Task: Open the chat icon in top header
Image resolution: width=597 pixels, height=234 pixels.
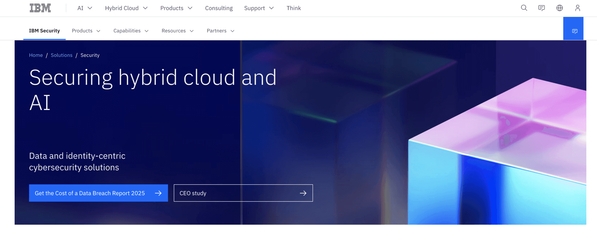Action: pyautogui.click(x=542, y=8)
